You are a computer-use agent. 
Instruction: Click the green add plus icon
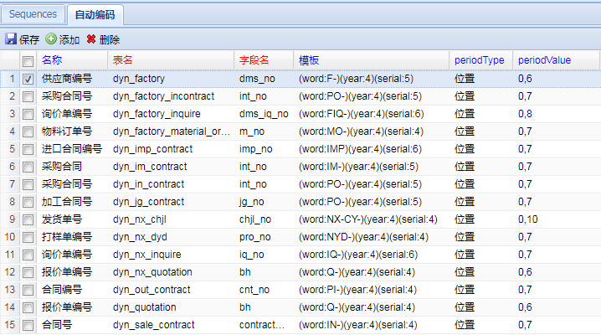(x=51, y=39)
